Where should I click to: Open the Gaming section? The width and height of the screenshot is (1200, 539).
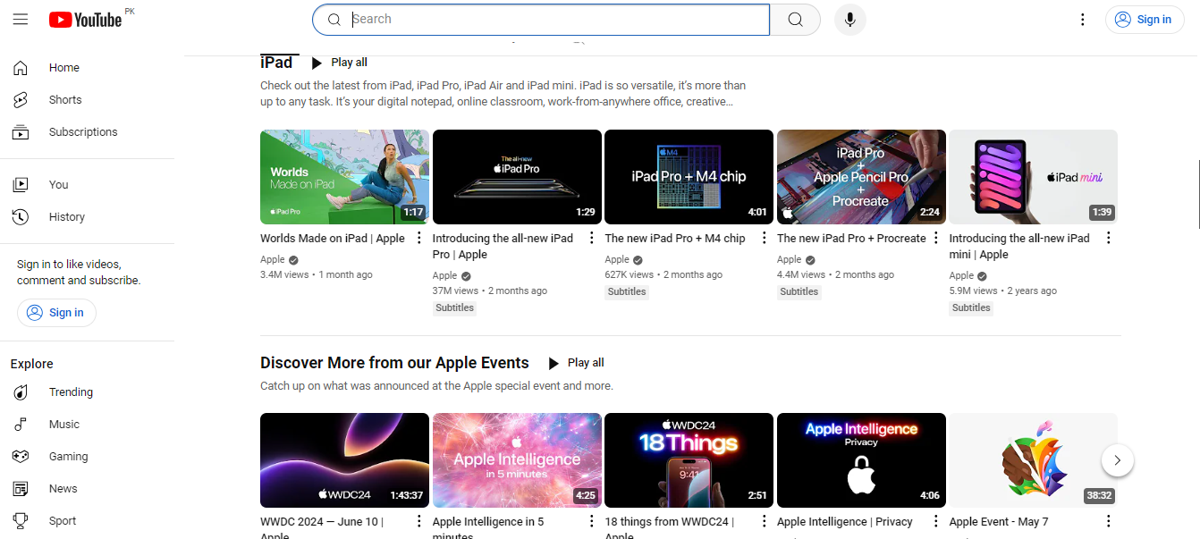pyautogui.click(x=68, y=456)
